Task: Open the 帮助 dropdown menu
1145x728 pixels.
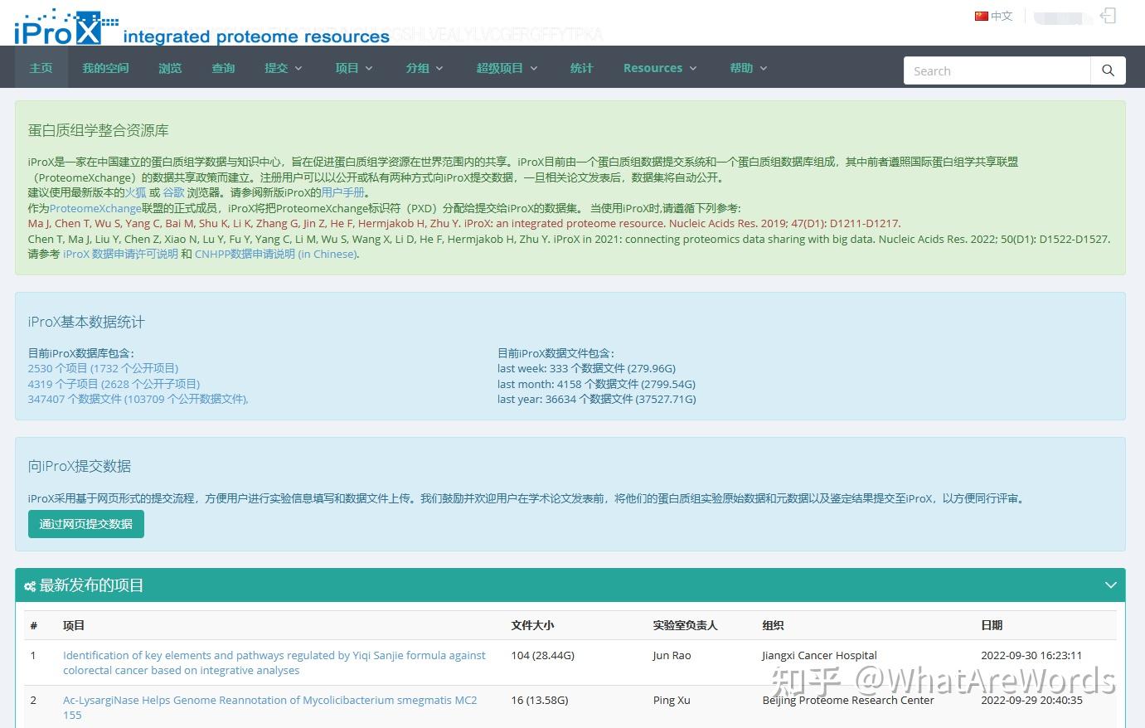Action: coord(749,68)
